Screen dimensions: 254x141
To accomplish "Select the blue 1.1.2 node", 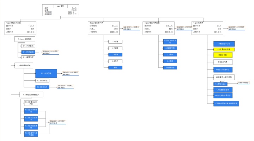I will (28, 52).
